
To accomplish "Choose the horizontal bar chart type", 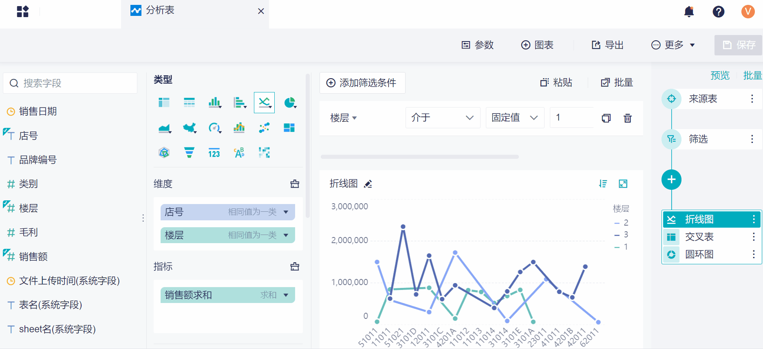I will pyautogui.click(x=240, y=103).
